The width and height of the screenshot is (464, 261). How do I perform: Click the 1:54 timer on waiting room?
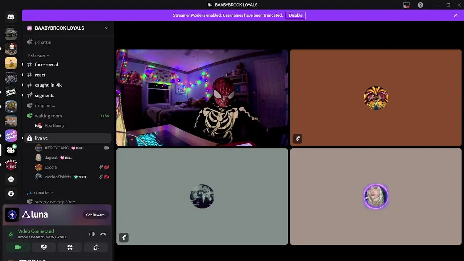pyautogui.click(x=104, y=116)
